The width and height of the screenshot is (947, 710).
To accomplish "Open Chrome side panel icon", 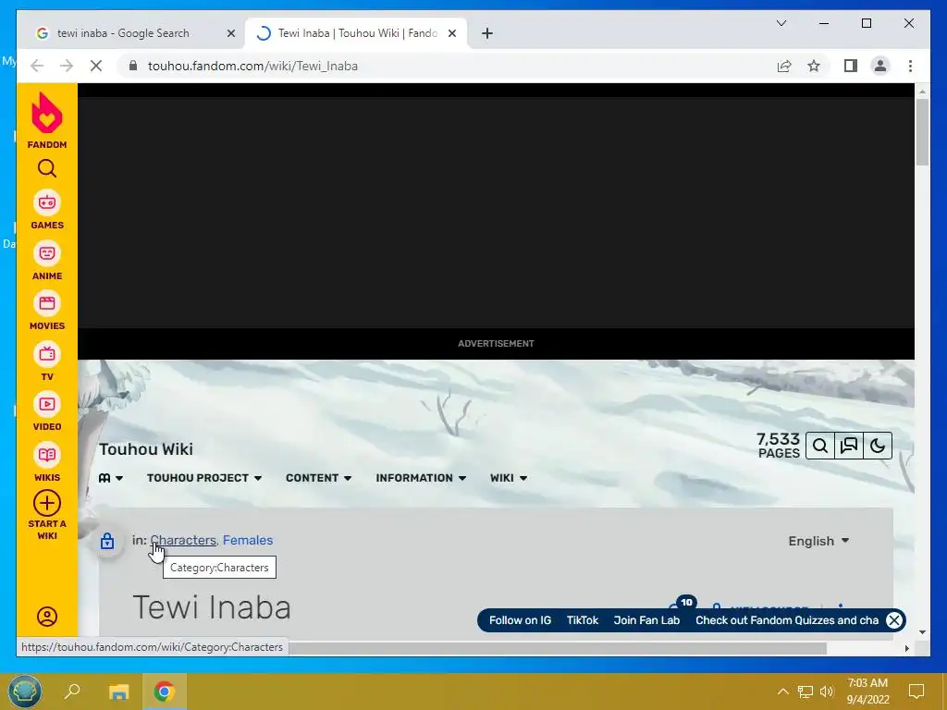I will click(x=851, y=66).
